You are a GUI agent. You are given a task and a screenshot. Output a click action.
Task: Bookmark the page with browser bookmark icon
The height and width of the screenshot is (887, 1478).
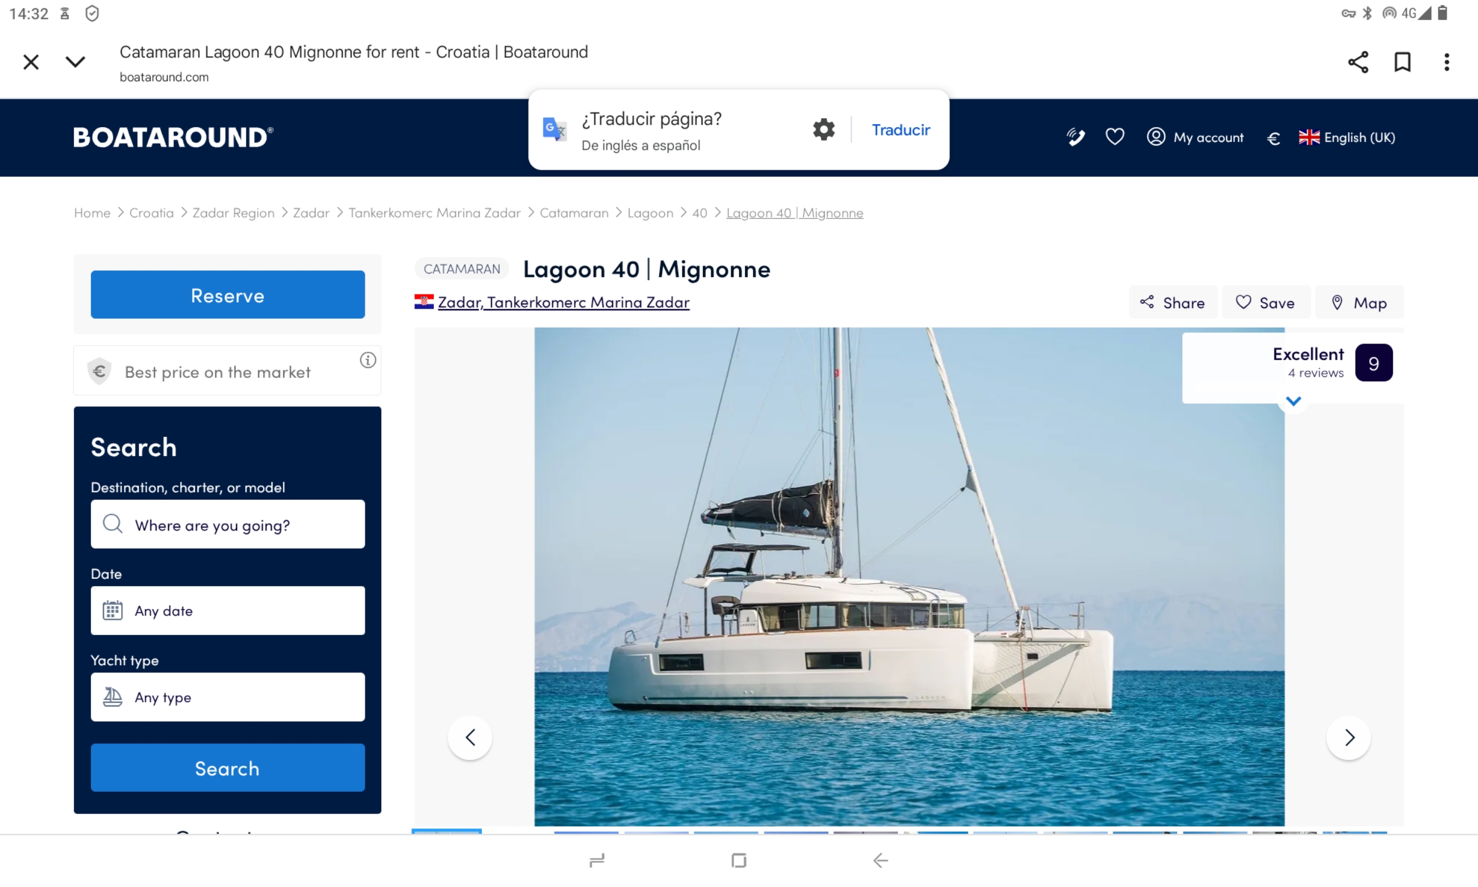pyautogui.click(x=1402, y=62)
